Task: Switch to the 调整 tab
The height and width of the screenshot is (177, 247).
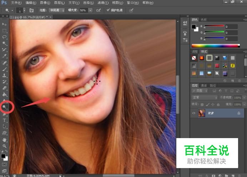Action: click(x=195, y=52)
